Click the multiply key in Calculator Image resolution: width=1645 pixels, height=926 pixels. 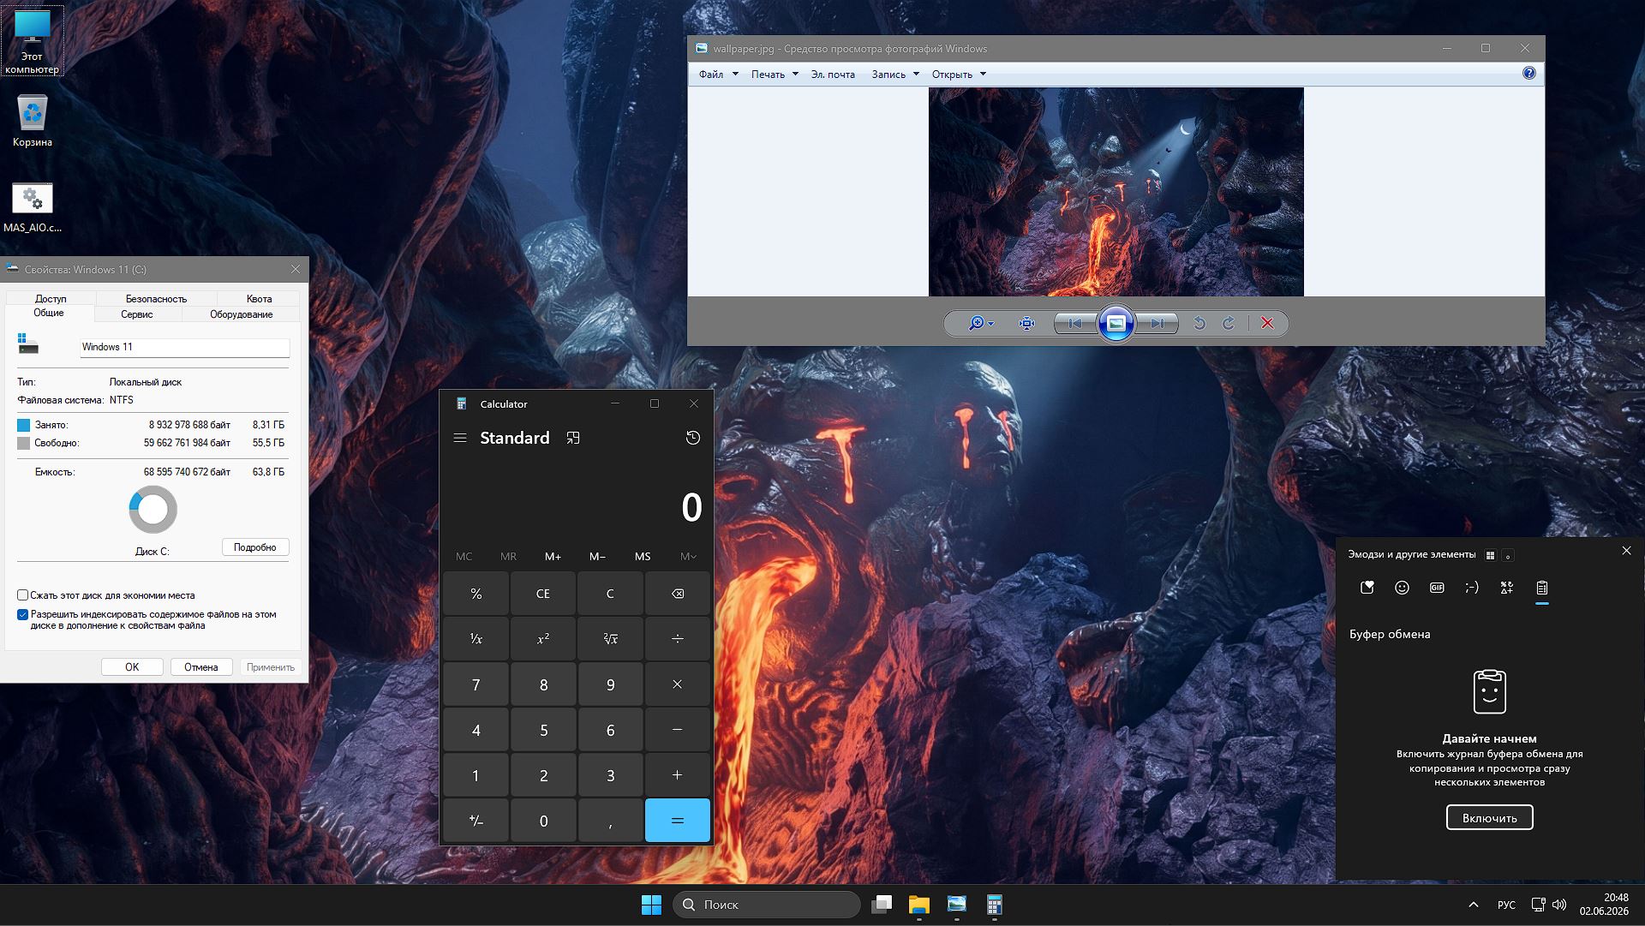[x=678, y=684]
